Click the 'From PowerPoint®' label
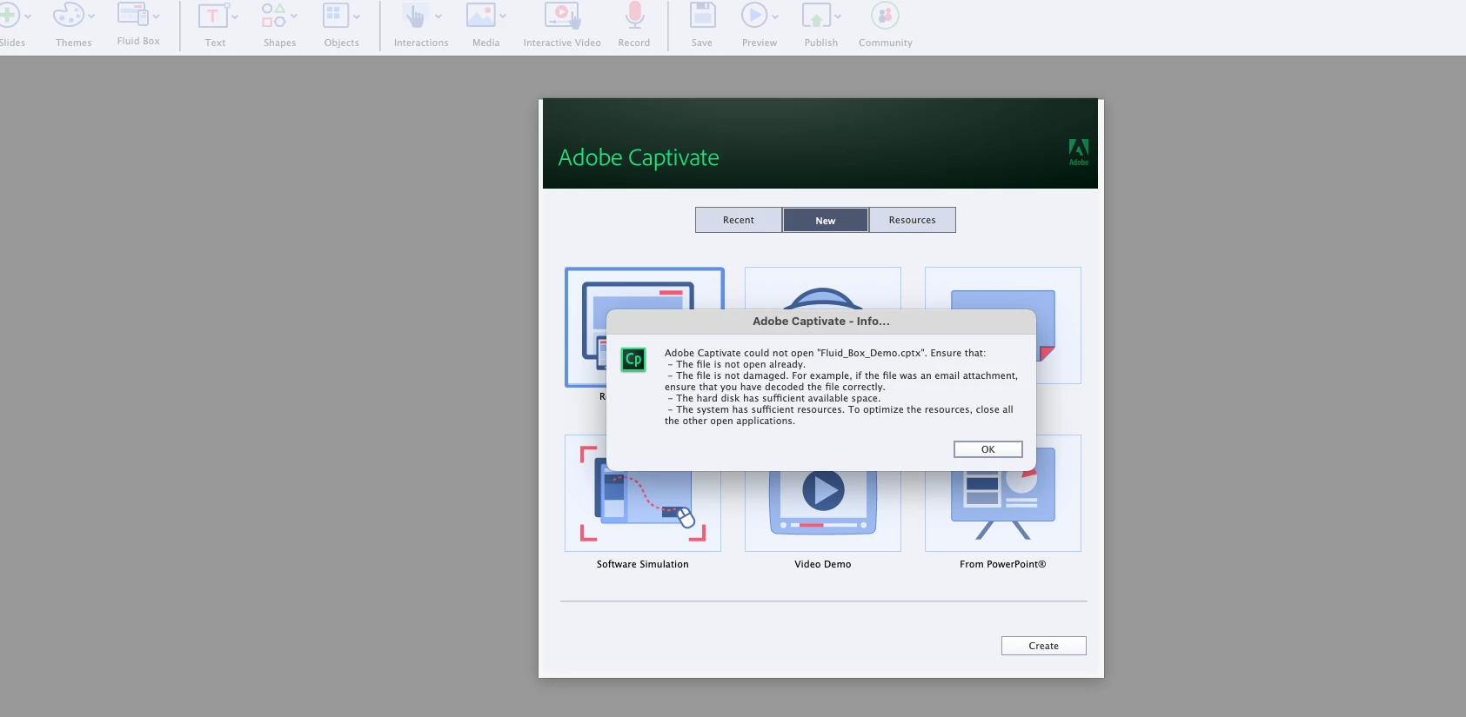 (x=1003, y=564)
